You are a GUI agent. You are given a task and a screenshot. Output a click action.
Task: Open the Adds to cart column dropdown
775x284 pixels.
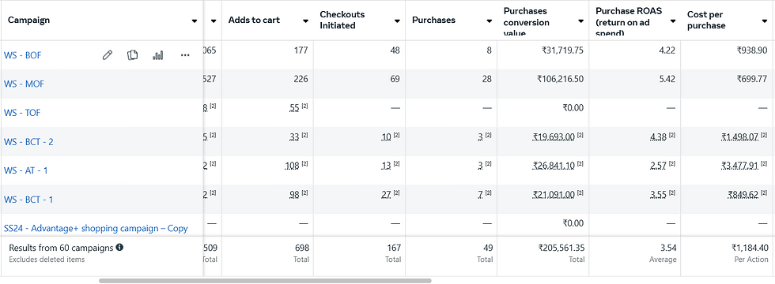pyautogui.click(x=306, y=21)
